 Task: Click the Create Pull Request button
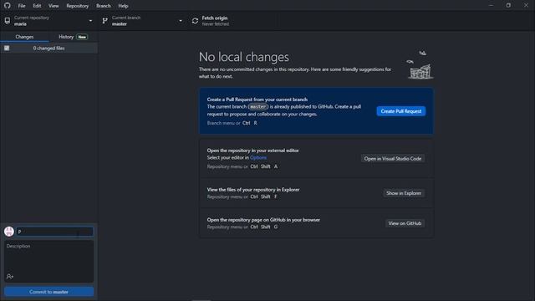pyautogui.click(x=401, y=111)
